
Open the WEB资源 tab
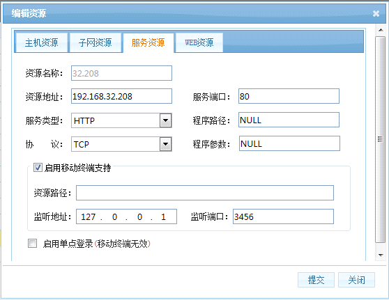pos(199,42)
